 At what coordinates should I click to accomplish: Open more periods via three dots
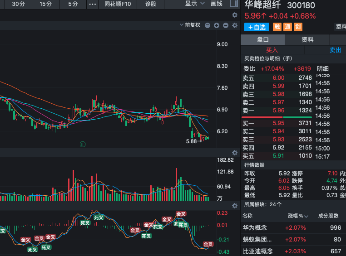[x=93, y=4]
